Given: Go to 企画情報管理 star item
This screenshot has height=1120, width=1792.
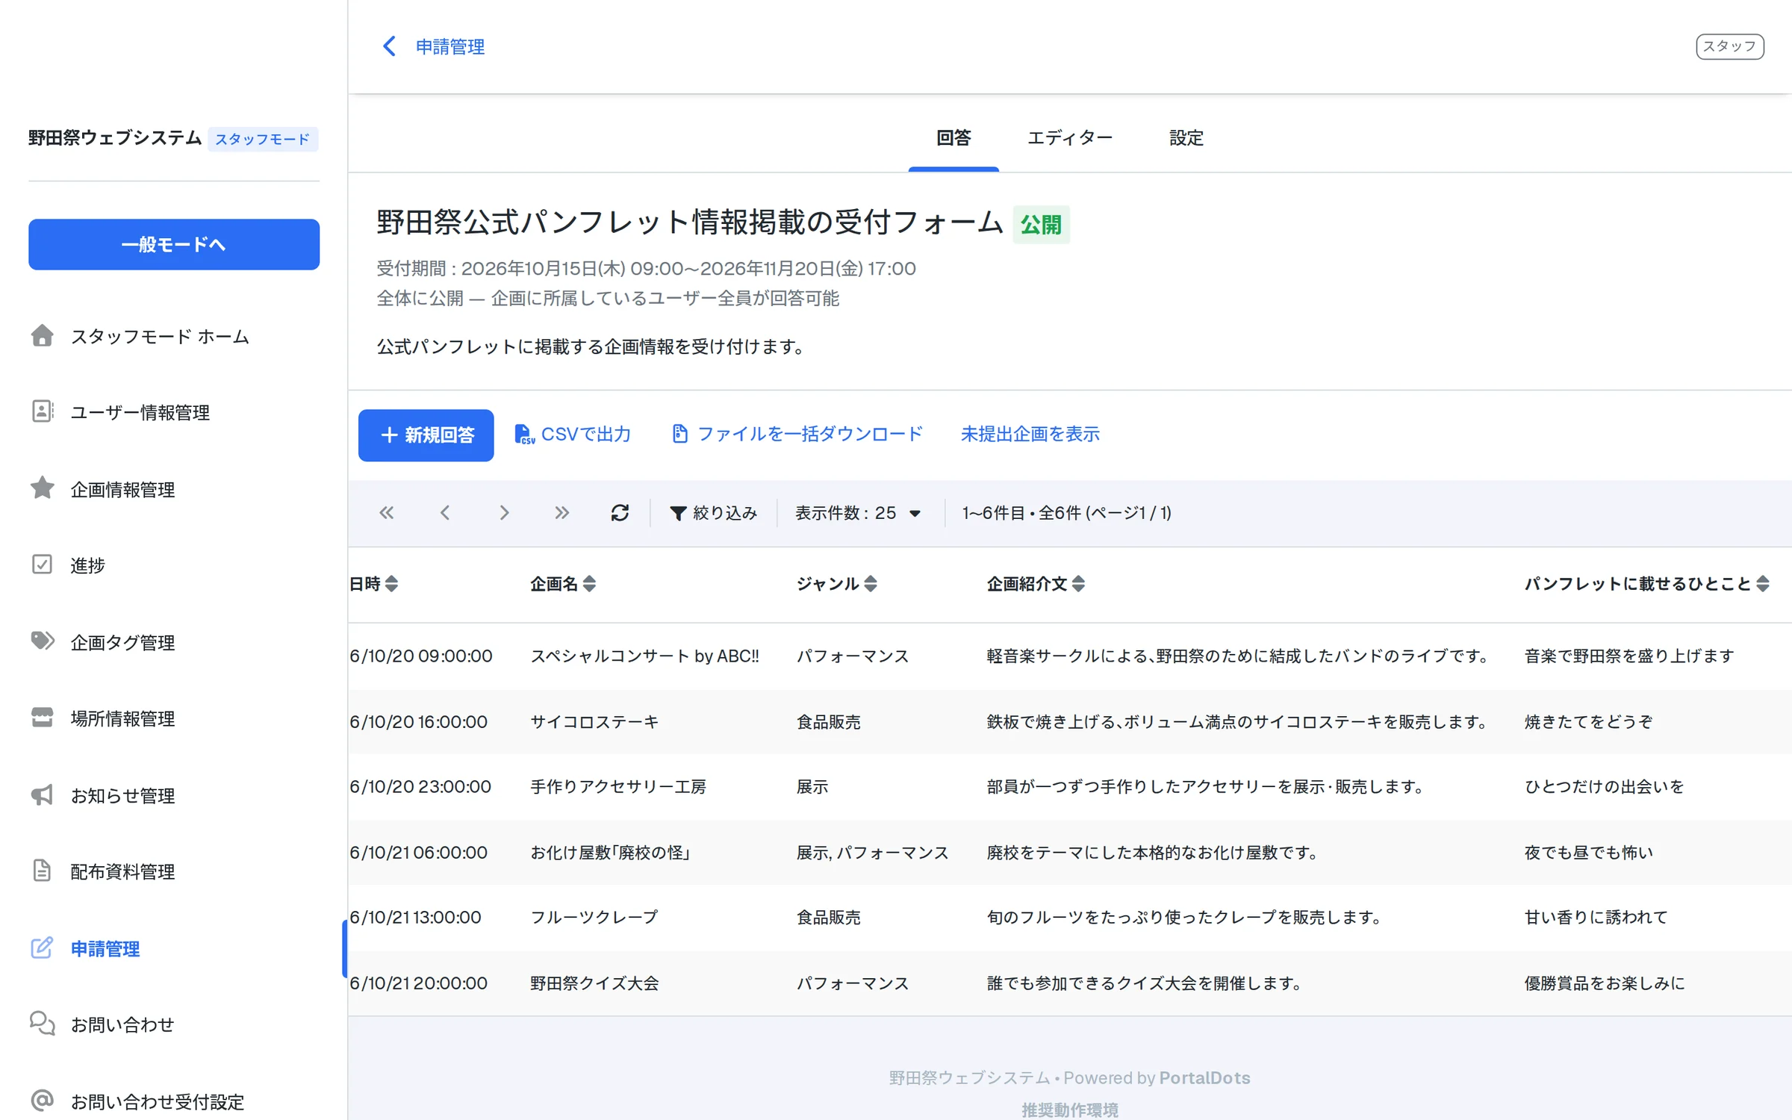Looking at the screenshot, I should 173,489.
